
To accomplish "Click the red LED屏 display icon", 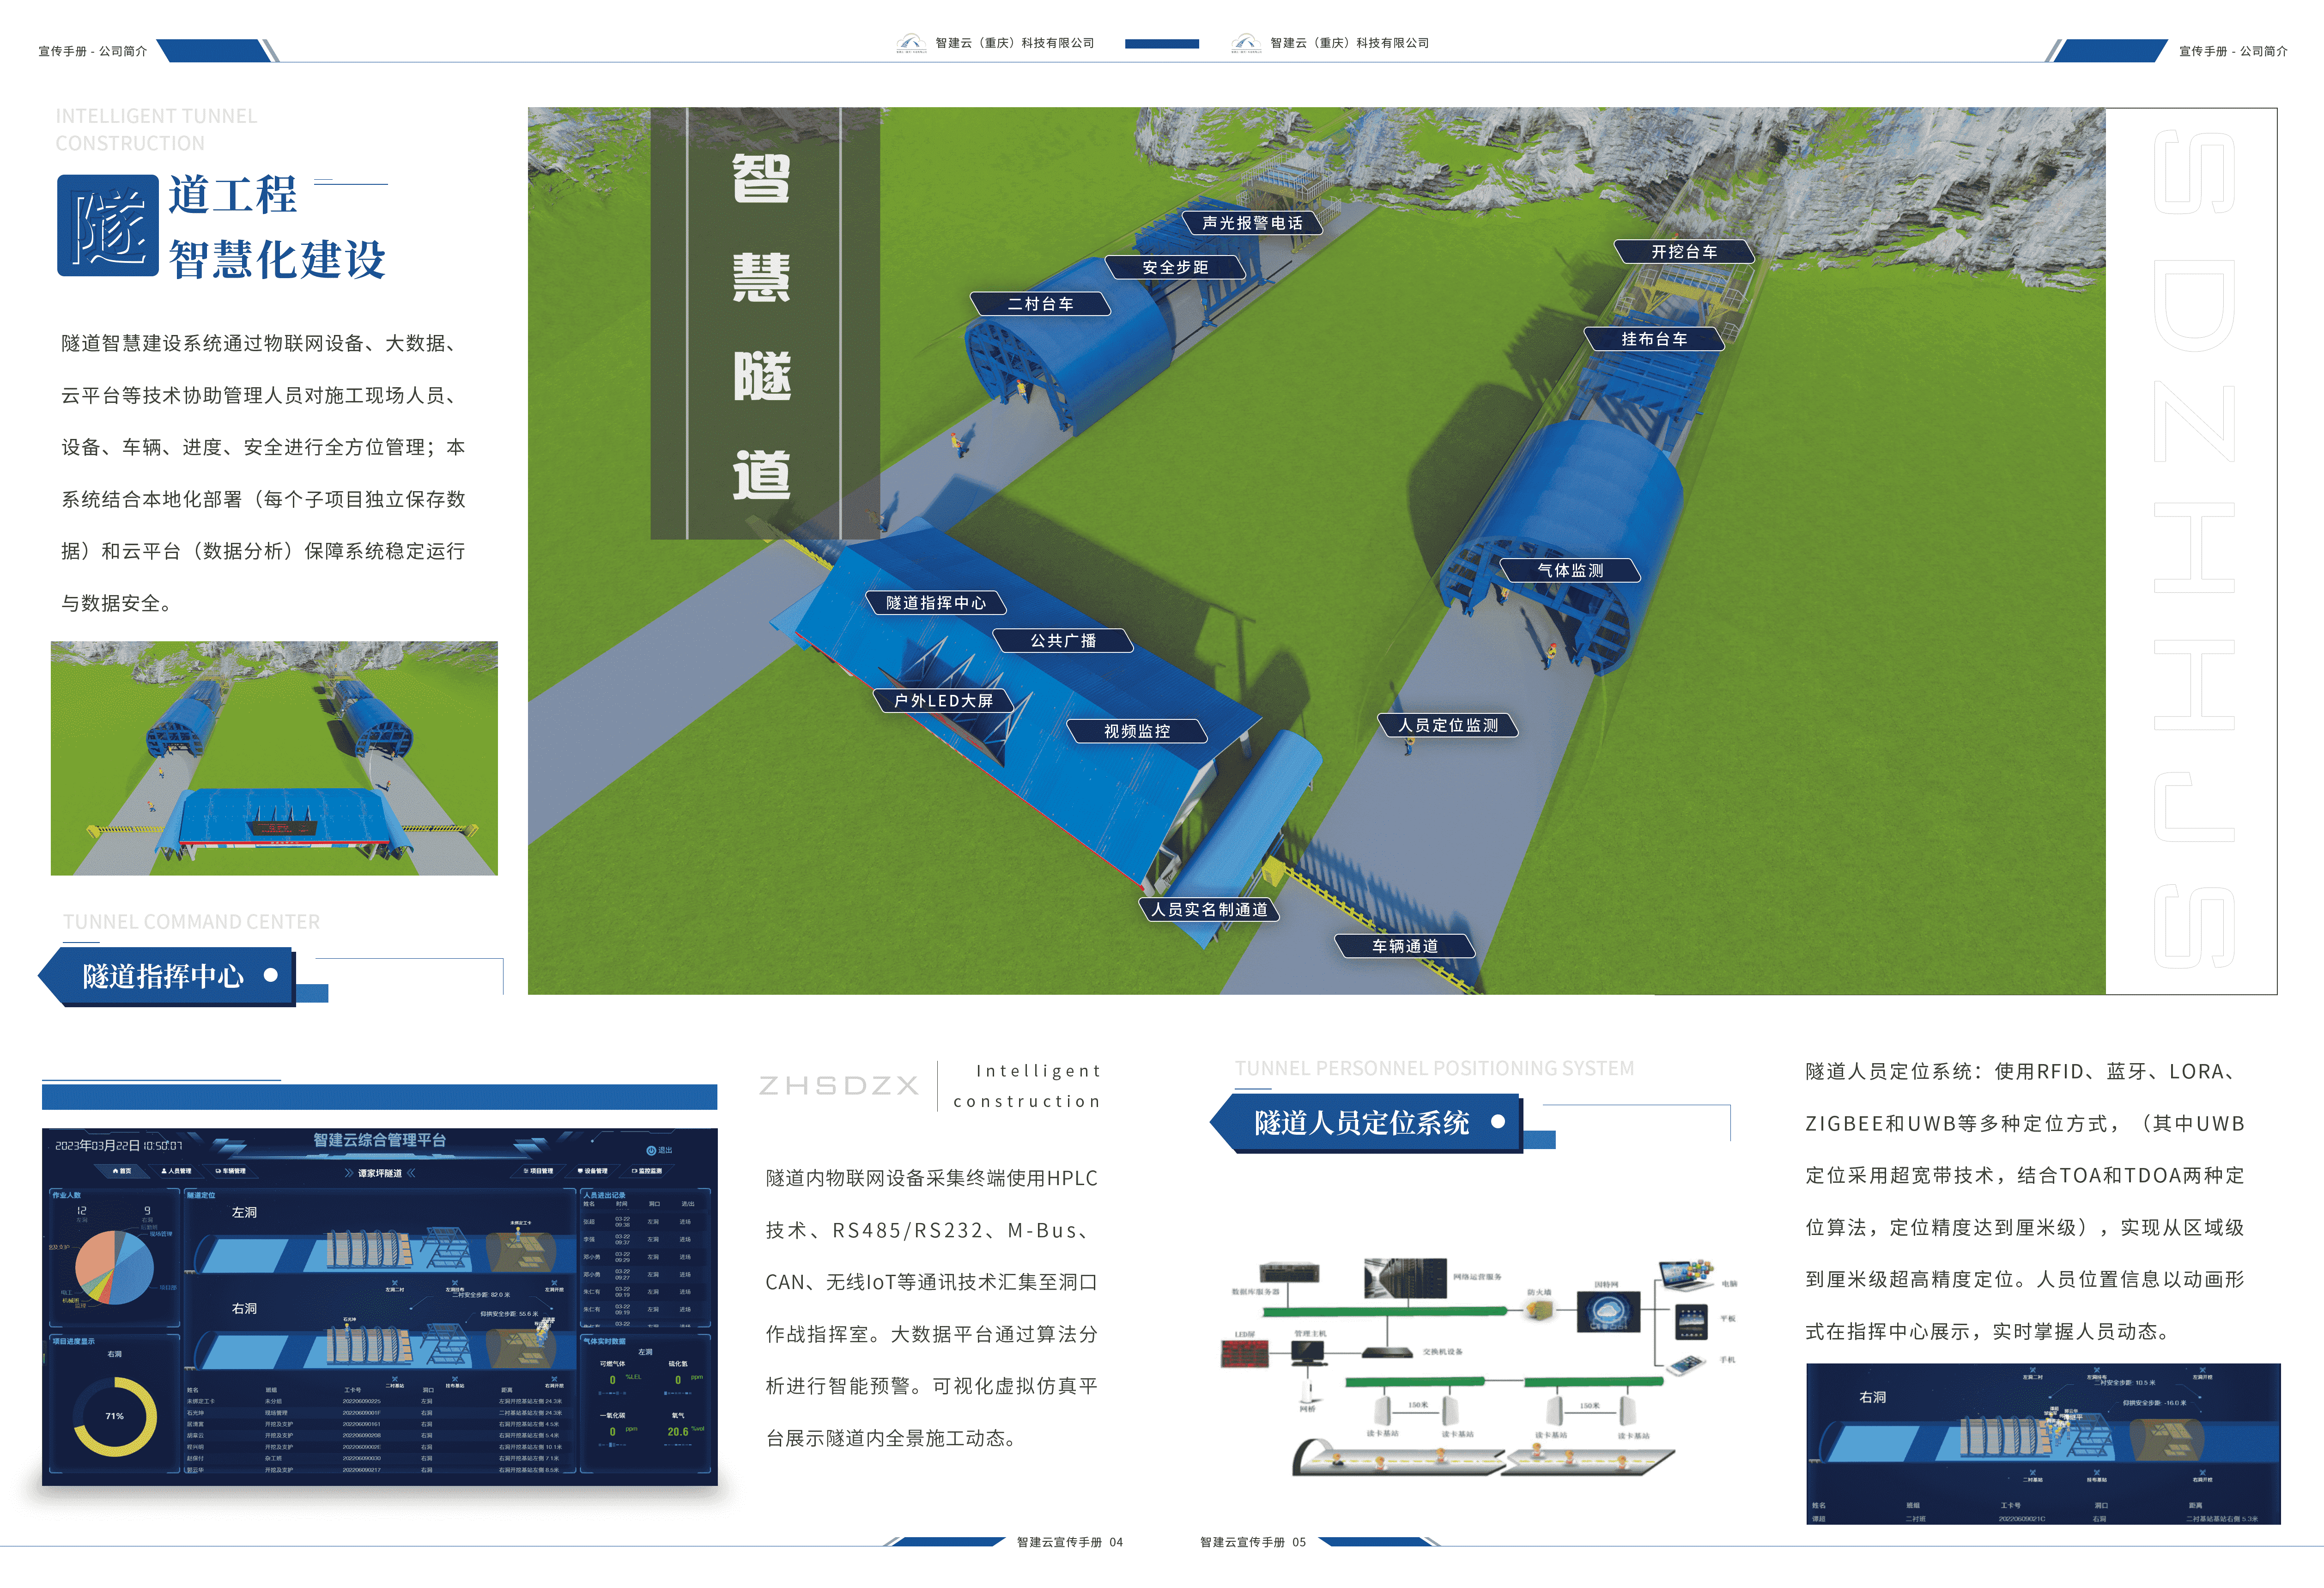I will (x=1244, y=1354).
